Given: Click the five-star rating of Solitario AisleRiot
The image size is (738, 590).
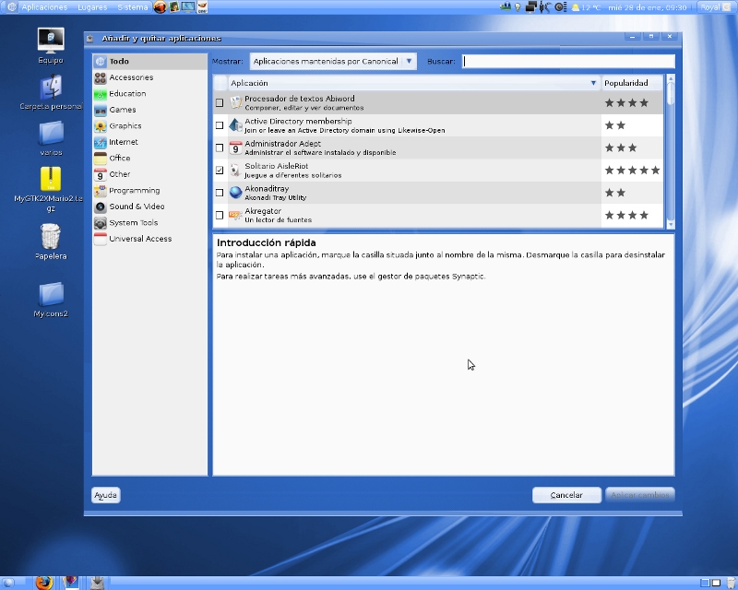Looking at the screenshot, I should (632, 171).
